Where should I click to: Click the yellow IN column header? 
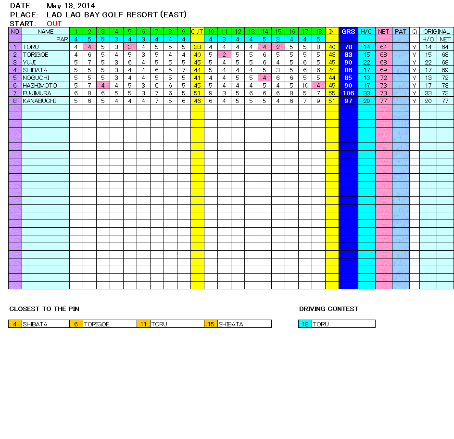click(332, 31)
